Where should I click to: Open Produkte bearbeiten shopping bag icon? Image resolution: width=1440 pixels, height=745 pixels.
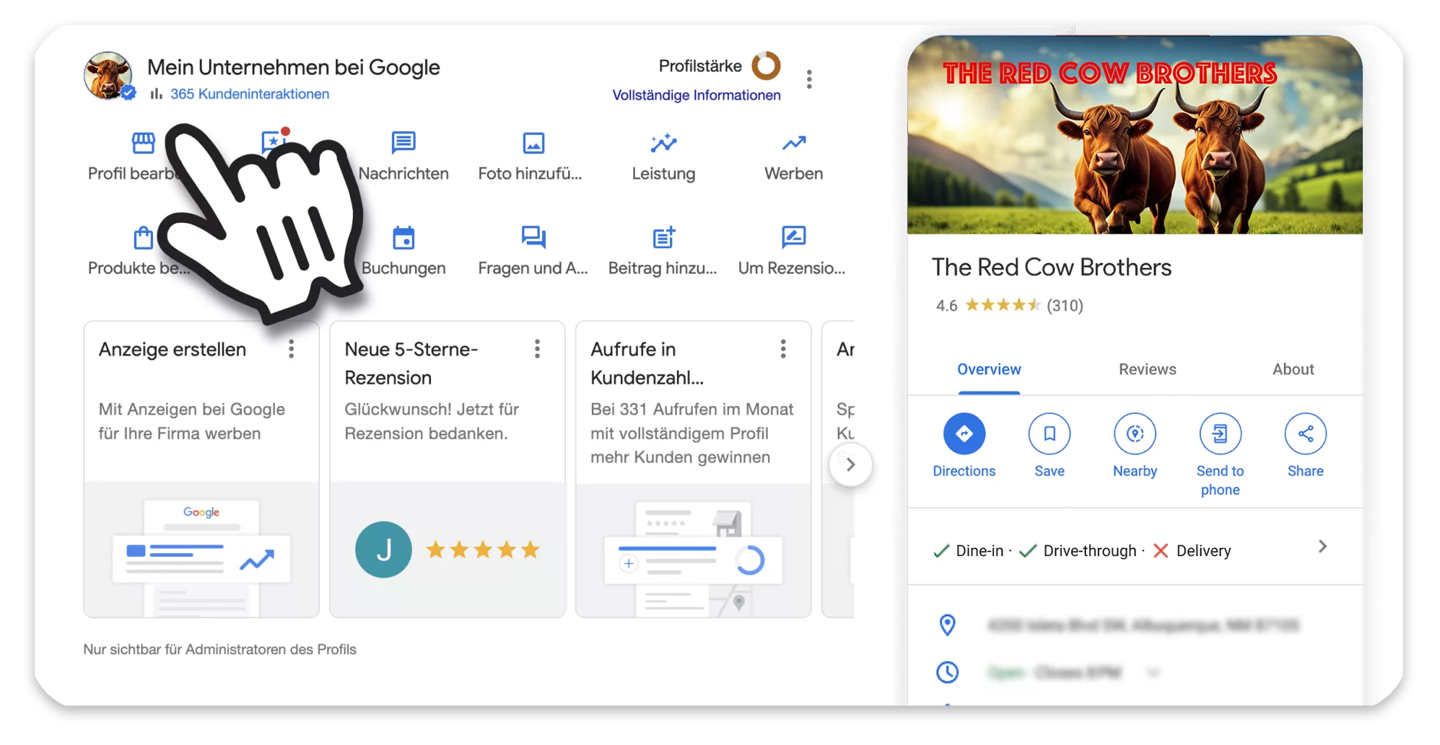pos(143,237)
